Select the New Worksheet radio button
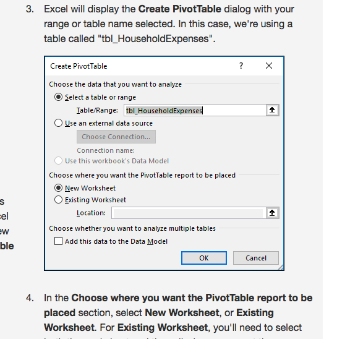This screenshot has width=337, height=339. point(58,188)
